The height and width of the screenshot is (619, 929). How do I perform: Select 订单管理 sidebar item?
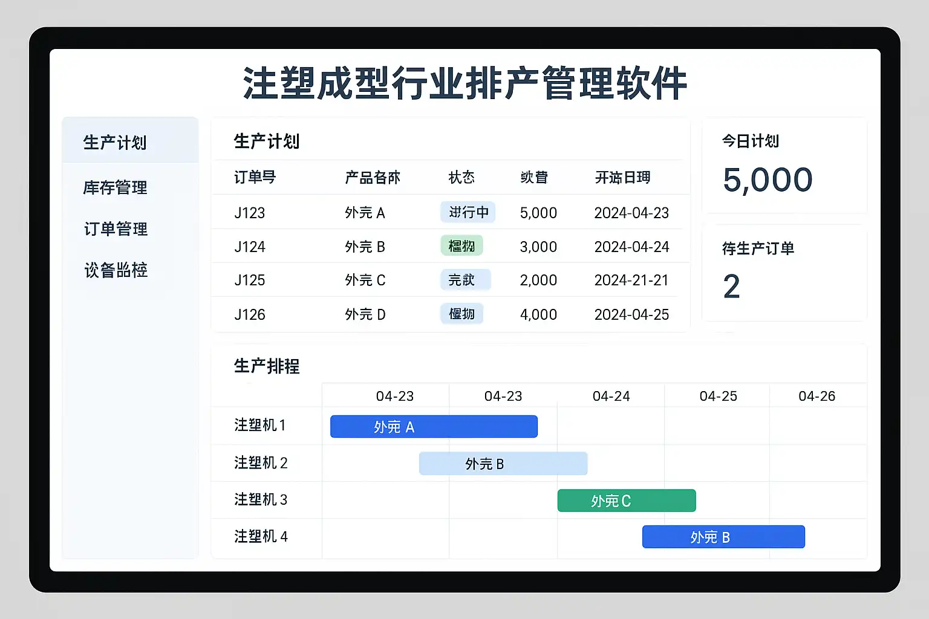pyautogui.click(x=116, y=229)
